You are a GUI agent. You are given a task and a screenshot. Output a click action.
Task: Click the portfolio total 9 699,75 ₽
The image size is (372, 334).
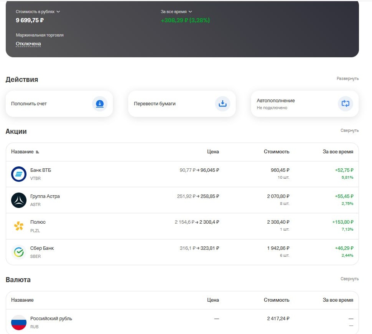point(30,20)
